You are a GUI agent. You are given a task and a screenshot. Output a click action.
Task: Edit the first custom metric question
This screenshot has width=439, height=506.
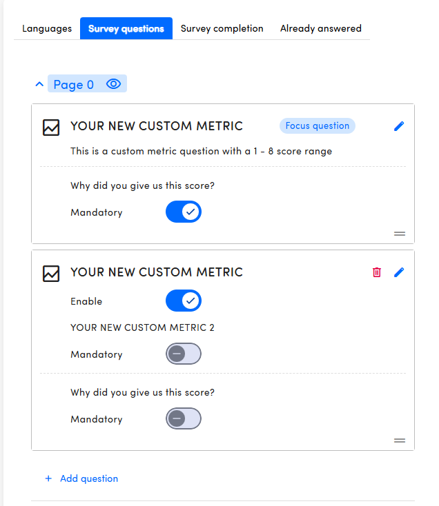[x=399, y=126]
